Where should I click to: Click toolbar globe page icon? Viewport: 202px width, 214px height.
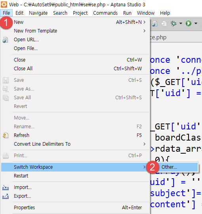click(154, 23)
